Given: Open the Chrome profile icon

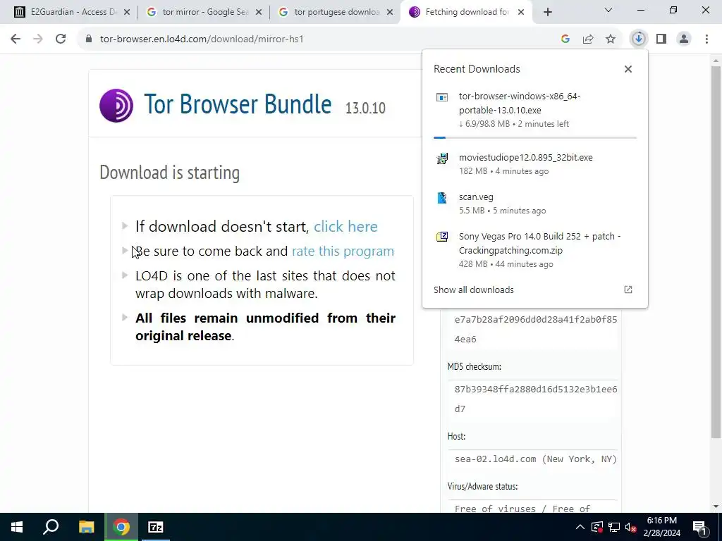Looking at the screenshot, I should point(684,39).
